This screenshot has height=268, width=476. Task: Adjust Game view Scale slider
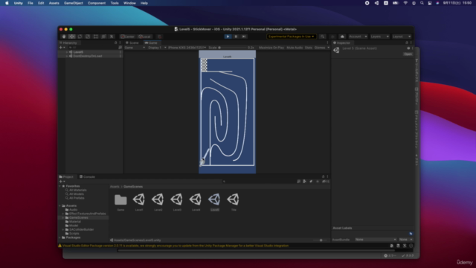tap(233, 48)
